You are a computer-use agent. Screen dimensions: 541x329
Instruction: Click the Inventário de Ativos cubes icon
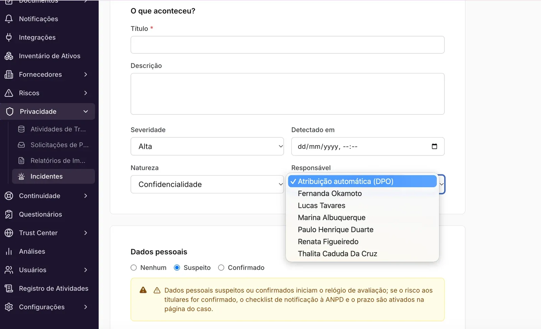pos(9,56)
